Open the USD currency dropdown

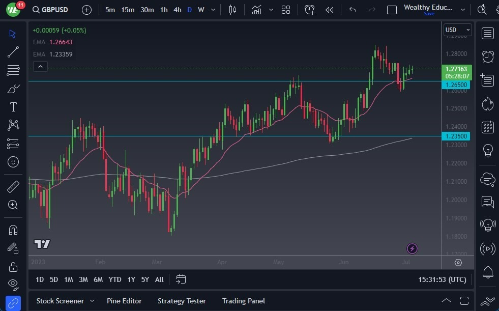point(457,30)
